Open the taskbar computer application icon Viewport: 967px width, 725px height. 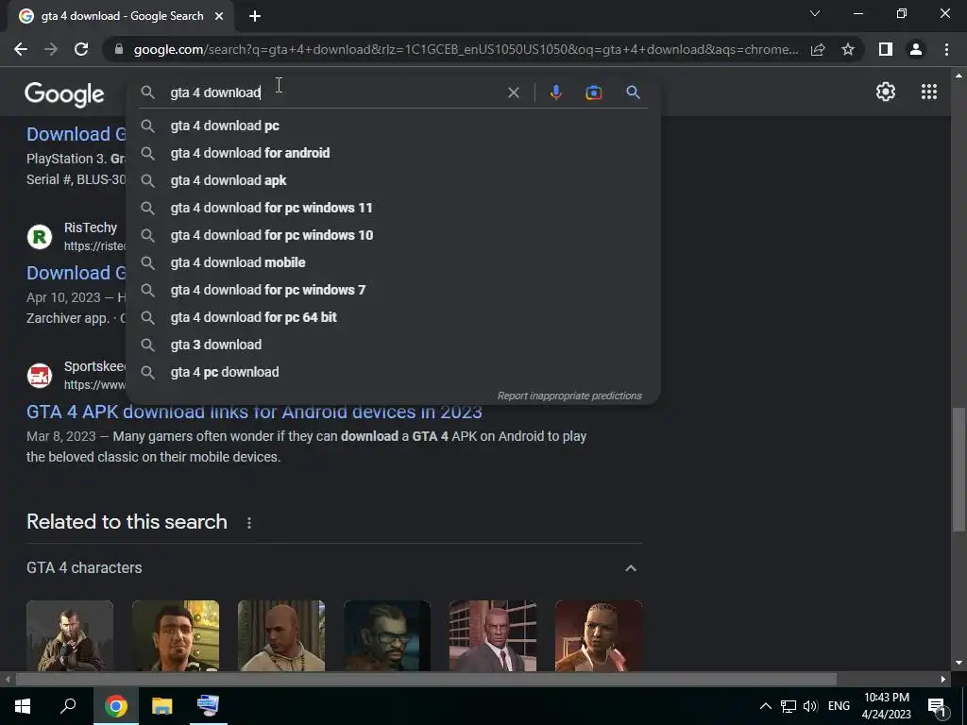tap(208, 706)
